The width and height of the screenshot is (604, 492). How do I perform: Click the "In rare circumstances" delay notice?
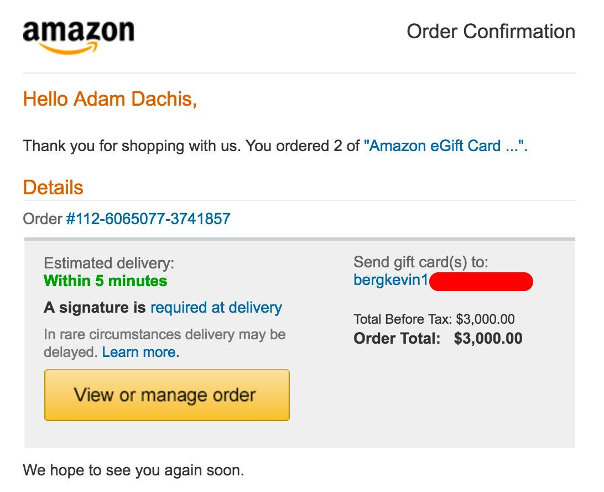[164, 335]
